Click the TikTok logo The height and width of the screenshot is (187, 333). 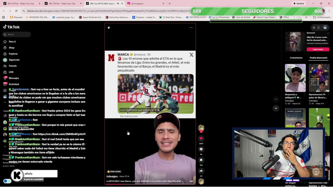(11, 27)
